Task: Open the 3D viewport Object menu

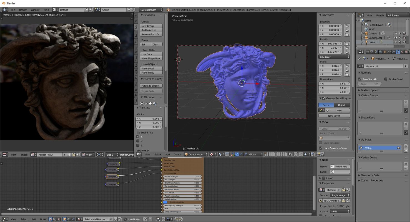Action: 177,155
